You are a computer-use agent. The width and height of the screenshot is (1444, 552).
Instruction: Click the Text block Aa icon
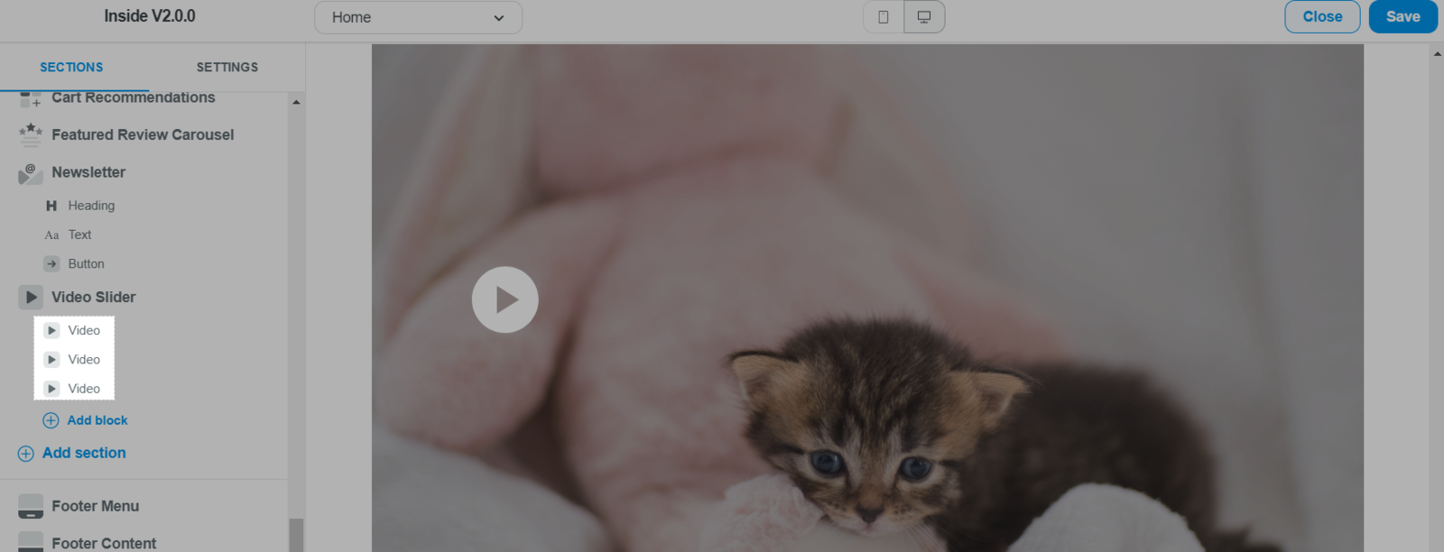tap(51, 235)
